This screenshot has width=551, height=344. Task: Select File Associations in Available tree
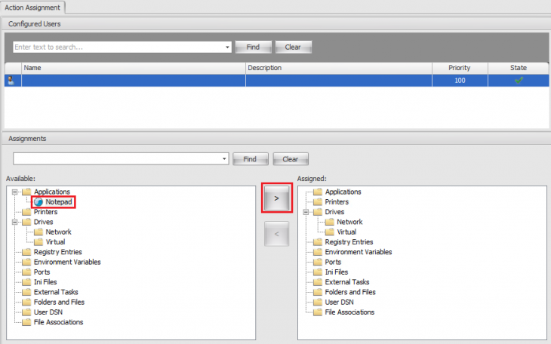pos(58,322)
